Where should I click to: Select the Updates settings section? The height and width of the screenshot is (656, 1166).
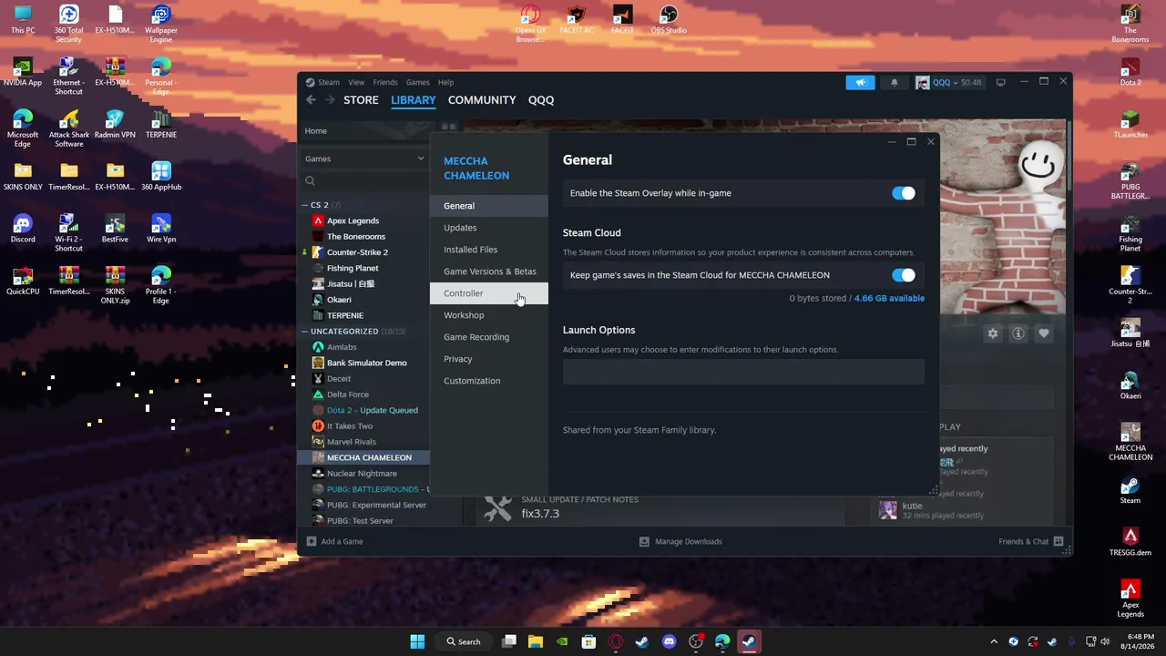489,228
